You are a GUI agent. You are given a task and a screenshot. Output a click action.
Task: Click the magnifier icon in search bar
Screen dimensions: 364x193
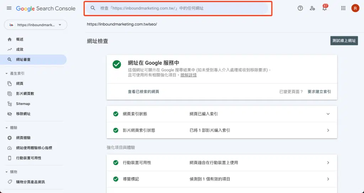(x=93, y=8)
